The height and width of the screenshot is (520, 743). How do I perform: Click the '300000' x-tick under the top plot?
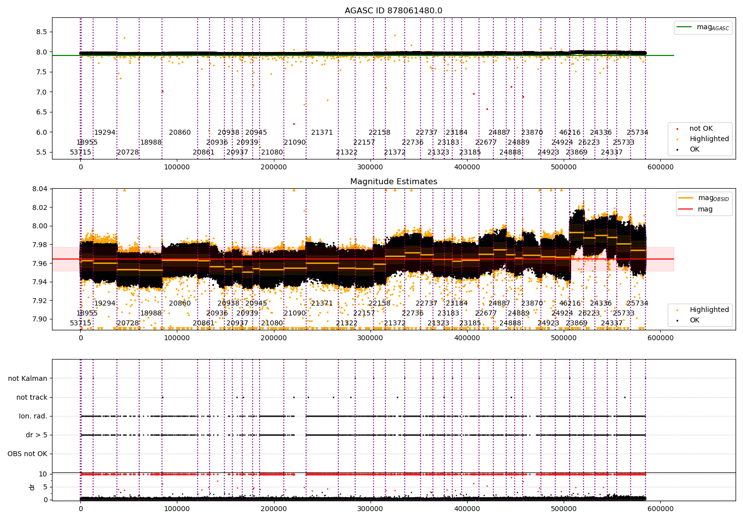pos(370,167)
